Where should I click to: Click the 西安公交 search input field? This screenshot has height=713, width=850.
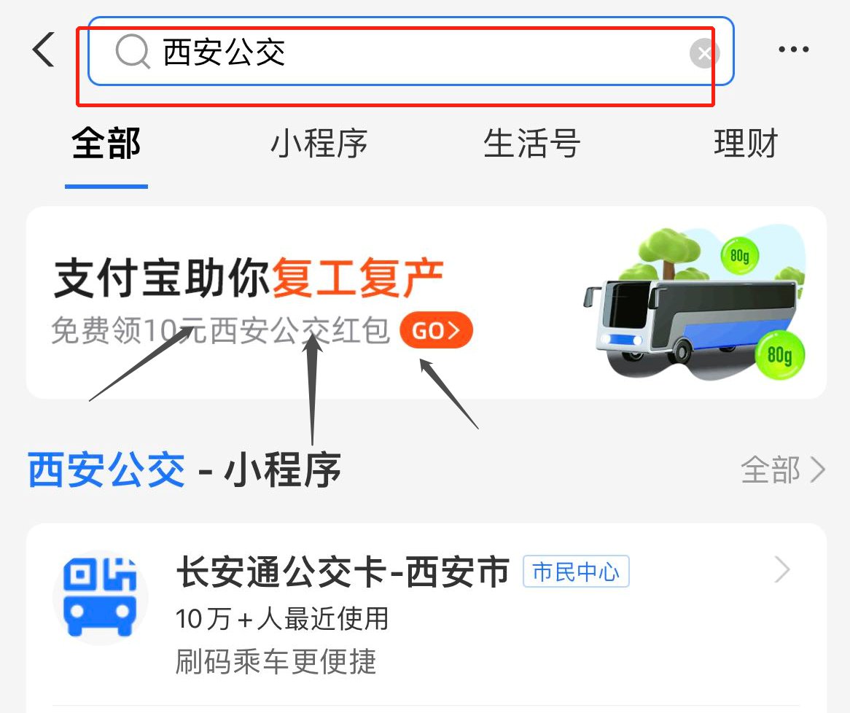(x=410, y=52)
